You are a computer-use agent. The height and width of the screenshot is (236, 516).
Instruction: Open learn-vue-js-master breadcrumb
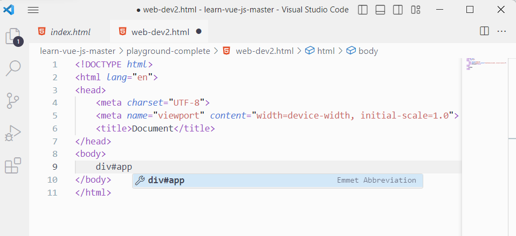pyautogui.click(x=78, y=51)
